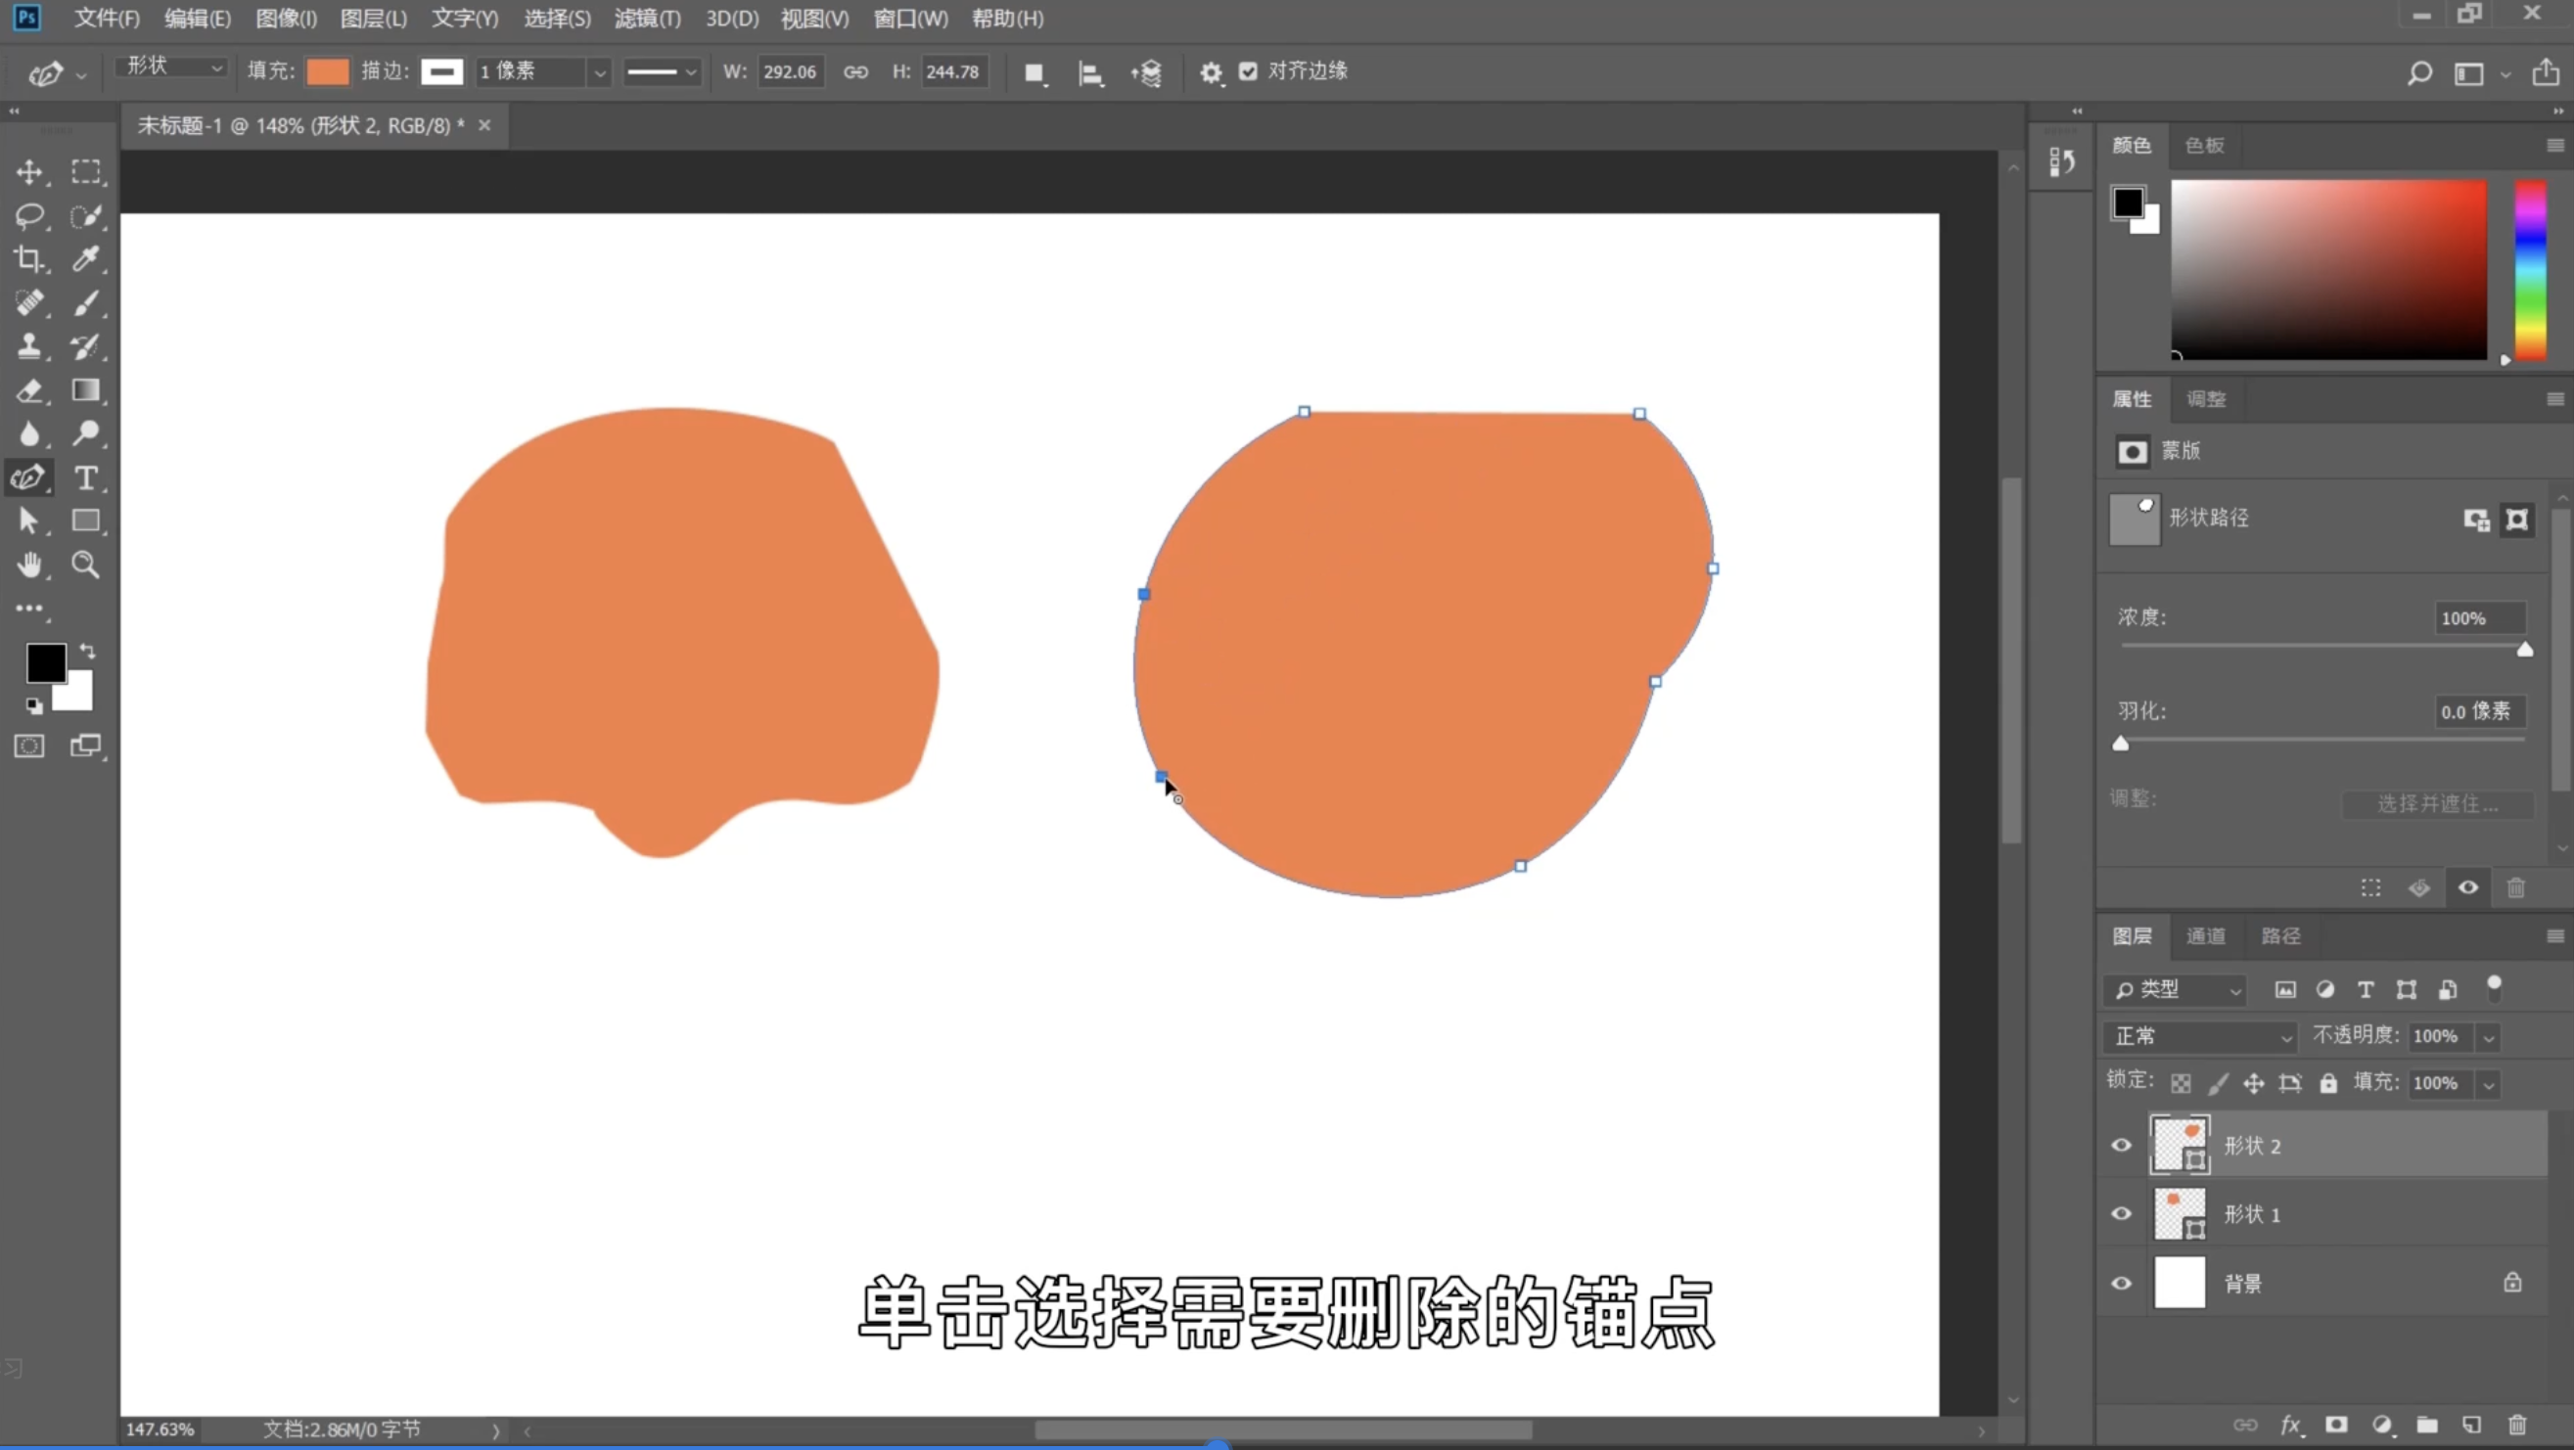Hide the 背景 layer
This screenshot has height=1450, width=2574.
pos(2122,1284)
